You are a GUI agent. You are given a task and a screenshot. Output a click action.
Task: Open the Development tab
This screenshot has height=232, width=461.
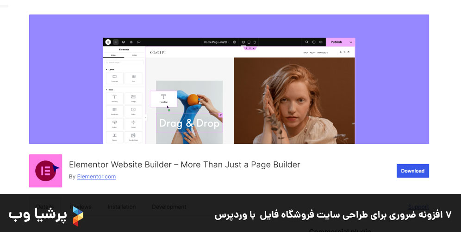[169, 207]
